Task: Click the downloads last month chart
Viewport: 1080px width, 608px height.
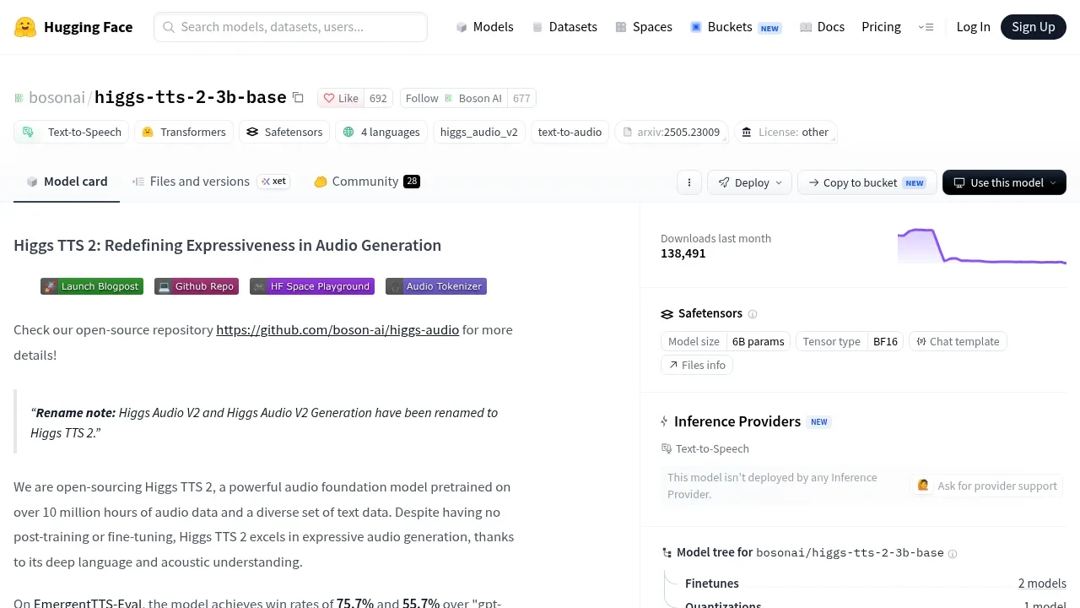Action: (982, 246)
